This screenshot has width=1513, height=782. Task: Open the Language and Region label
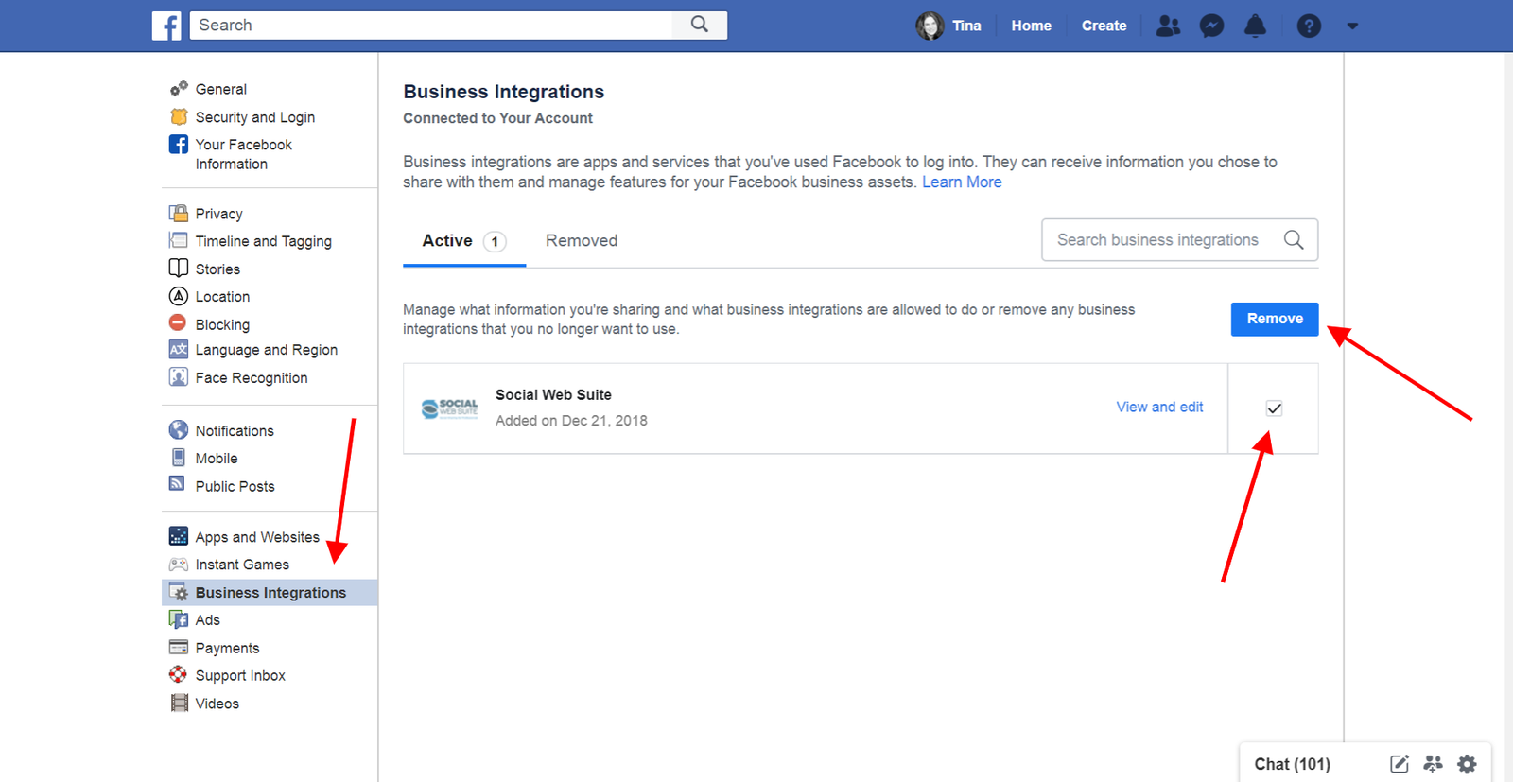[x=267, y=350]
